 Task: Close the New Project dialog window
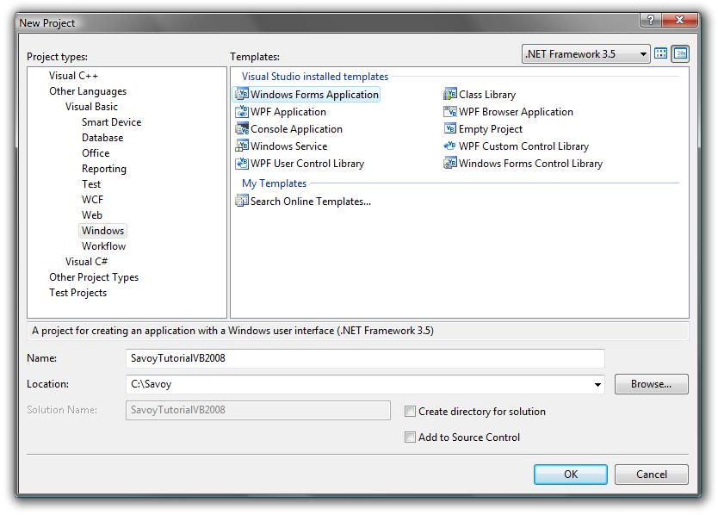(679, 20)
